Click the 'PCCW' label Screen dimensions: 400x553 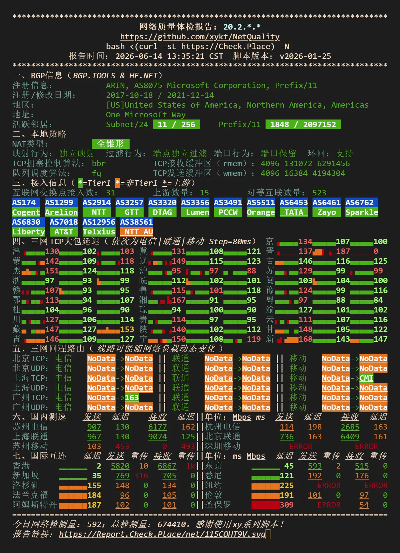coord(228,212)
